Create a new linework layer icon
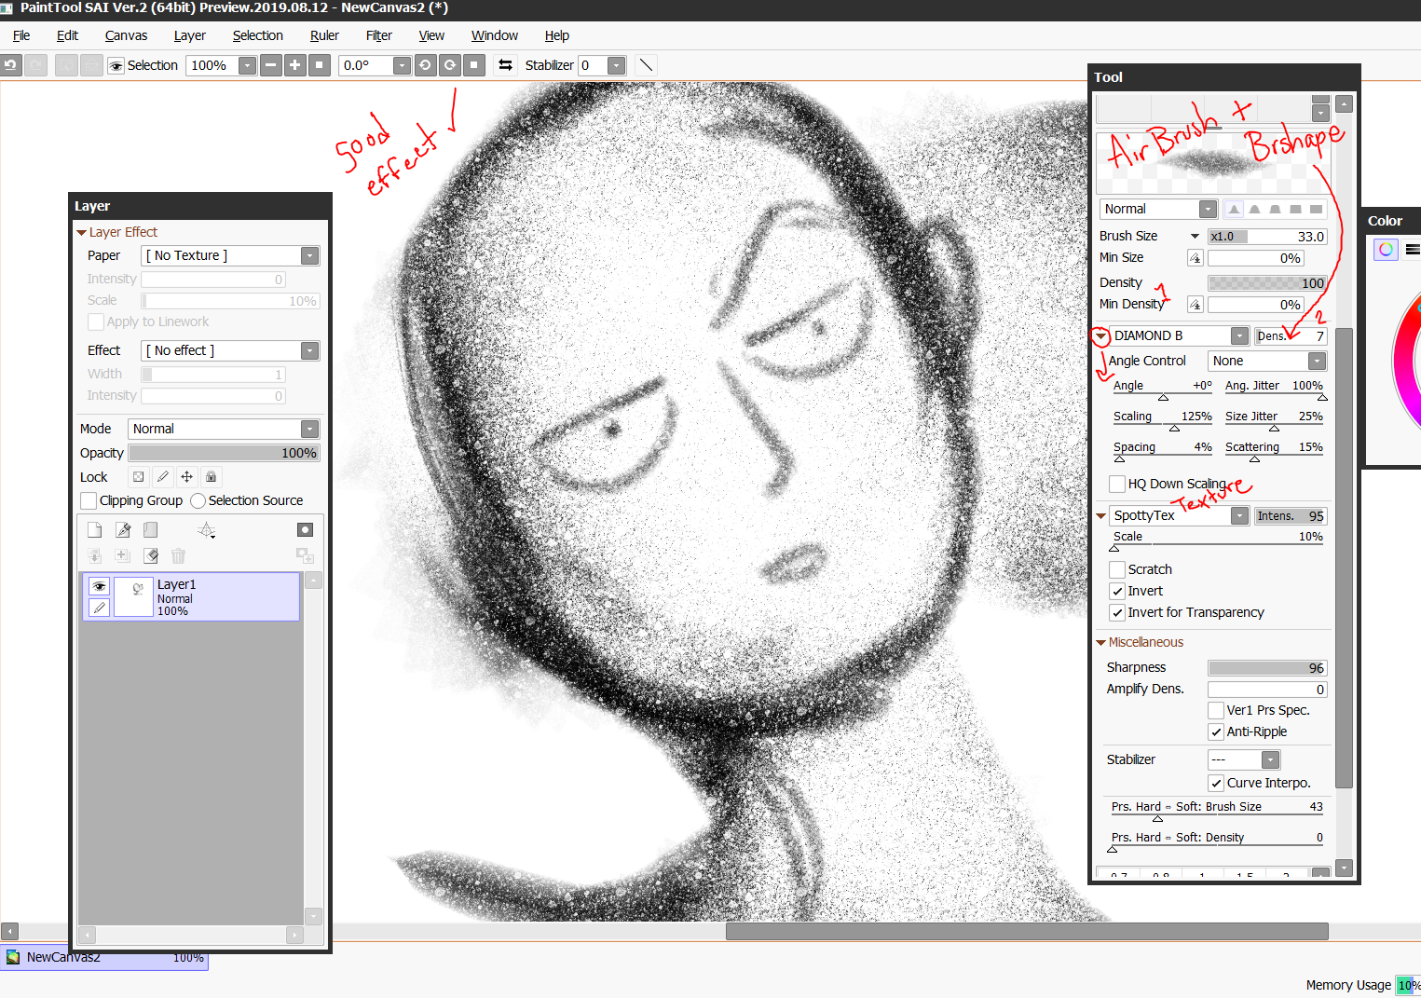The image size is (1421, 998). (123, 530)
